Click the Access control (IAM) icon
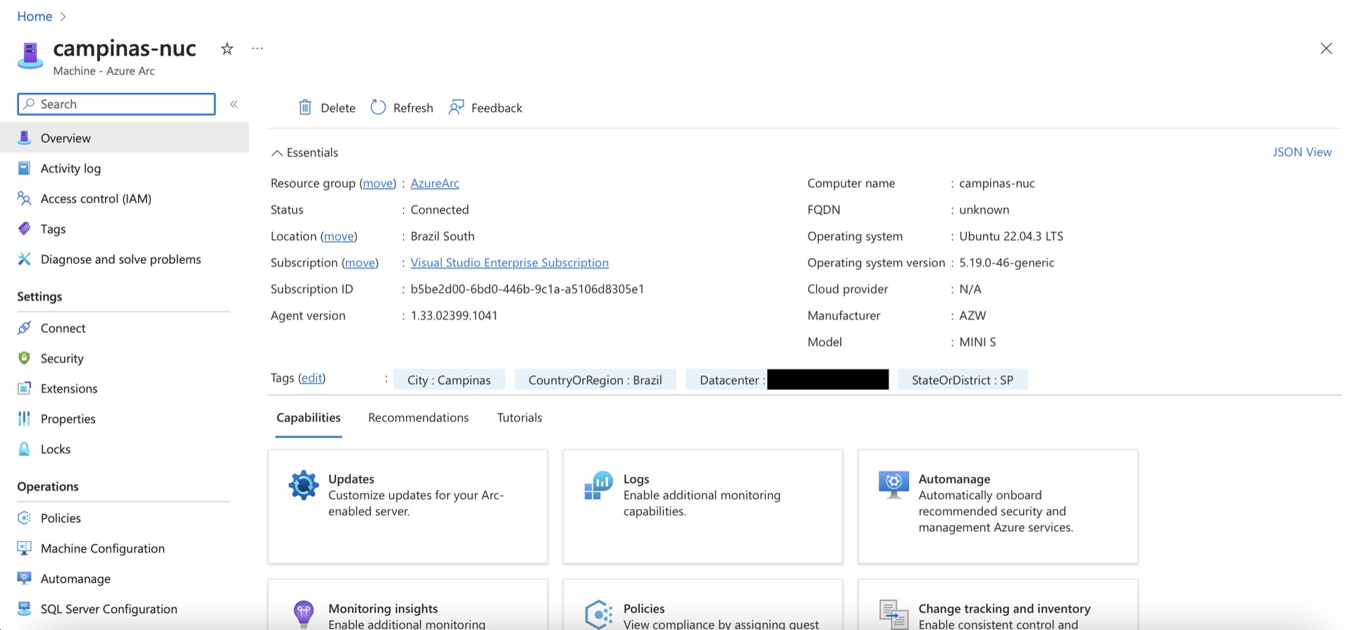The image size is (1353, 630). pyautogui.click(x=24, y=199)
